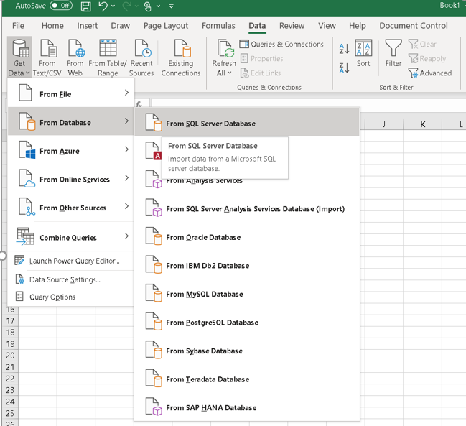Open Query Options
The height and width of the screenshot is (426, 466).
click(70, 297)
